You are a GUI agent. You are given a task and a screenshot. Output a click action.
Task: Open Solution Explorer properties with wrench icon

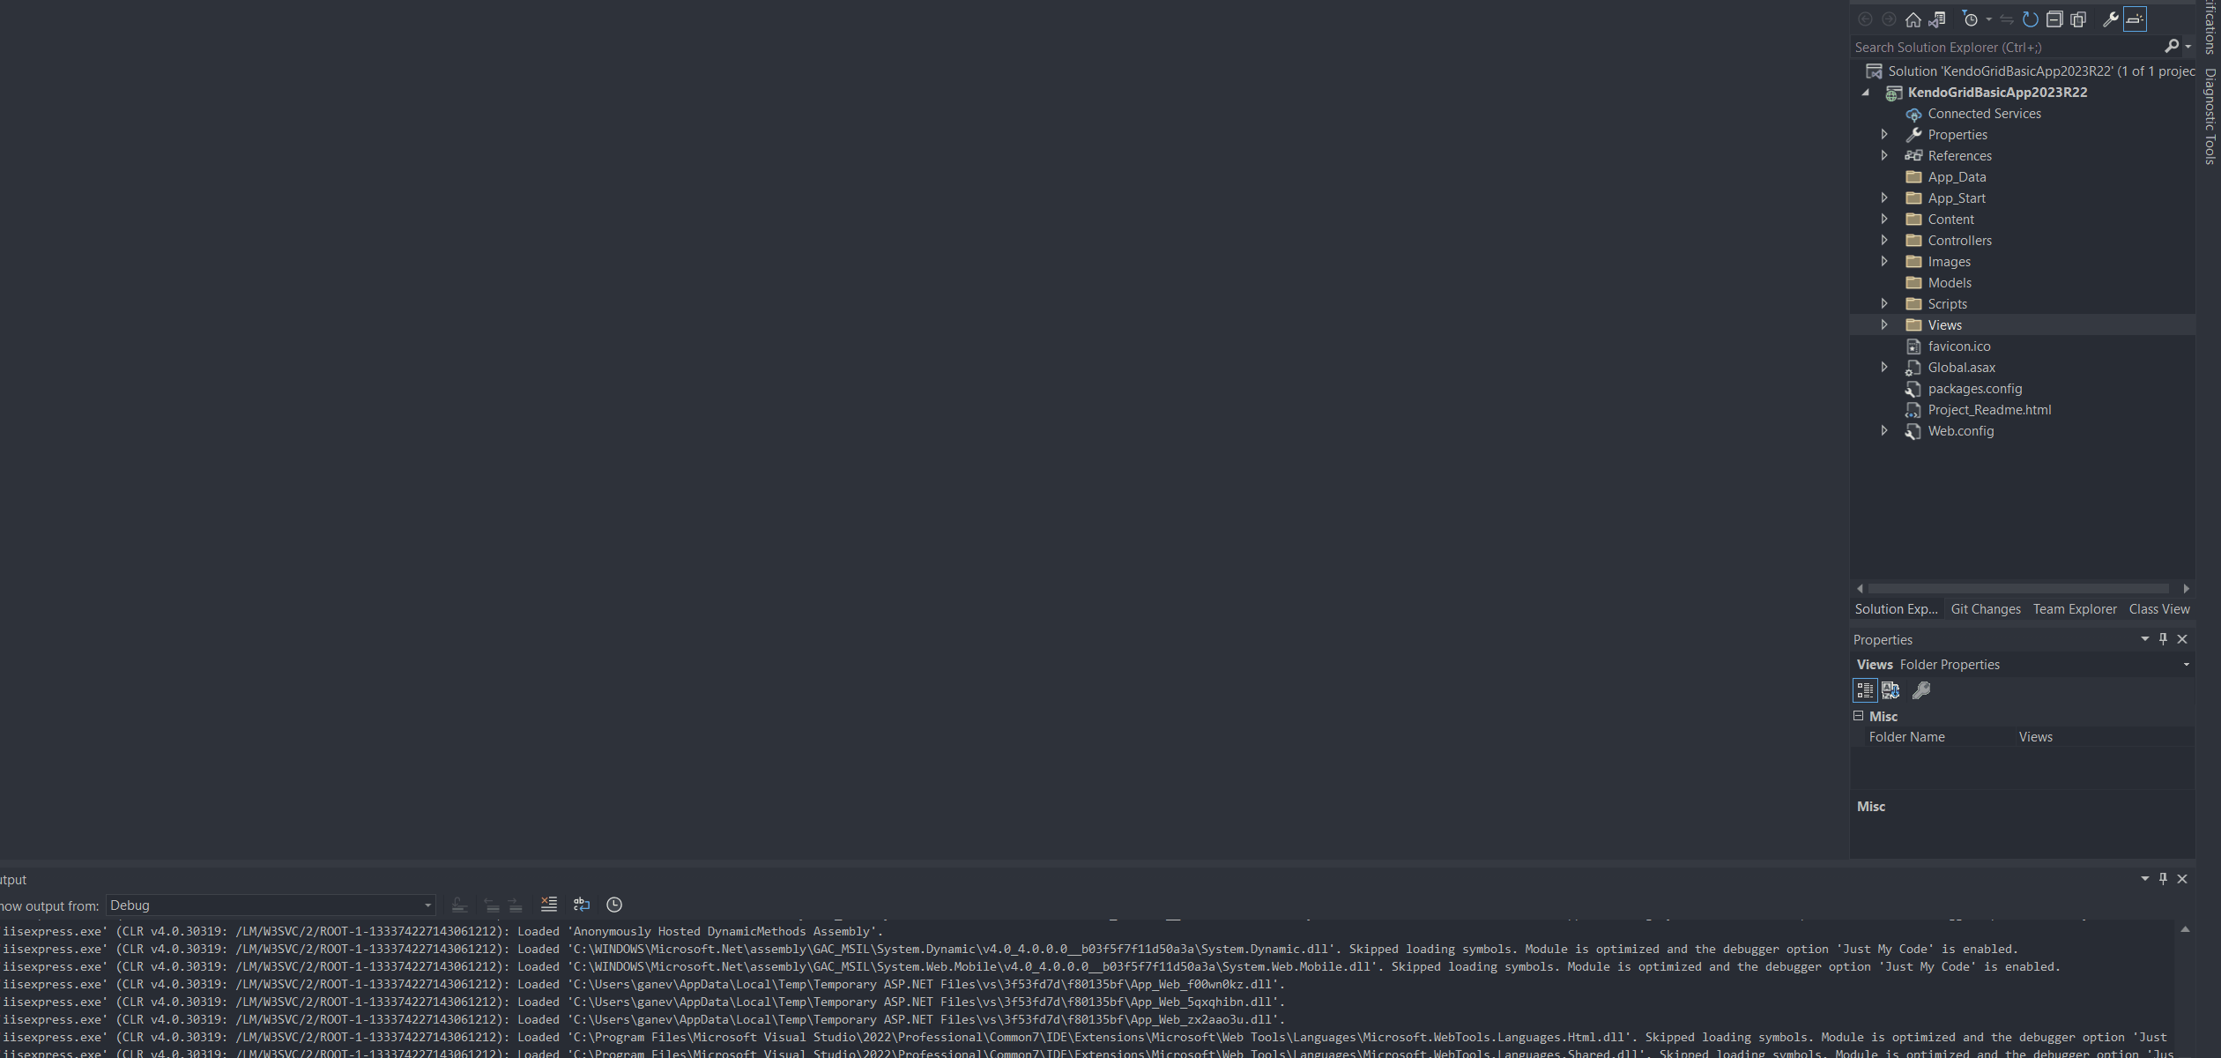point(2110,19)
